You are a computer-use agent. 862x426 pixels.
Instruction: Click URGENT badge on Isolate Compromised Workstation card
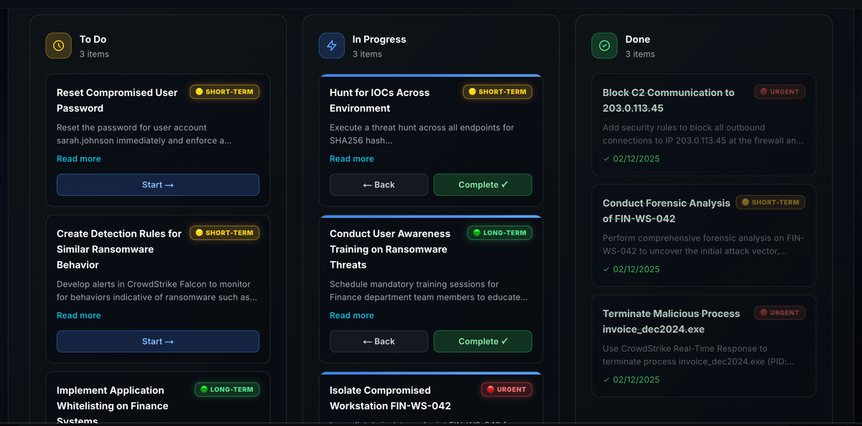tap(506, 389)
